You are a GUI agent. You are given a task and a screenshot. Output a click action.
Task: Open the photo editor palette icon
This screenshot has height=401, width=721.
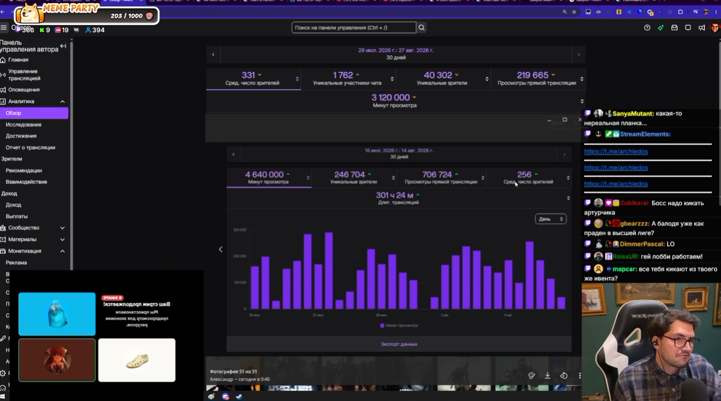coord(531,375)
